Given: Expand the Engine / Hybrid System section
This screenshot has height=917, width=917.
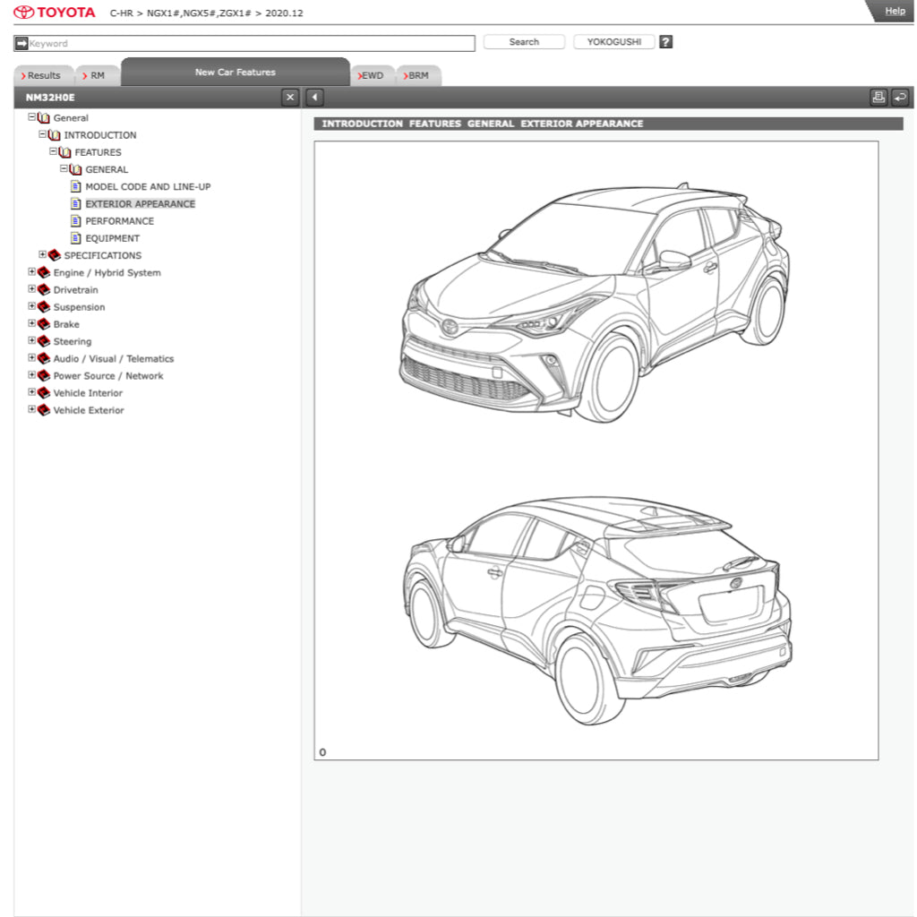Looking at the screenshot, I should tap(32, 272).
